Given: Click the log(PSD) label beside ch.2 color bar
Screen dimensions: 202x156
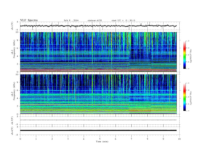Looking at the screenshot, I should point(191,98).
